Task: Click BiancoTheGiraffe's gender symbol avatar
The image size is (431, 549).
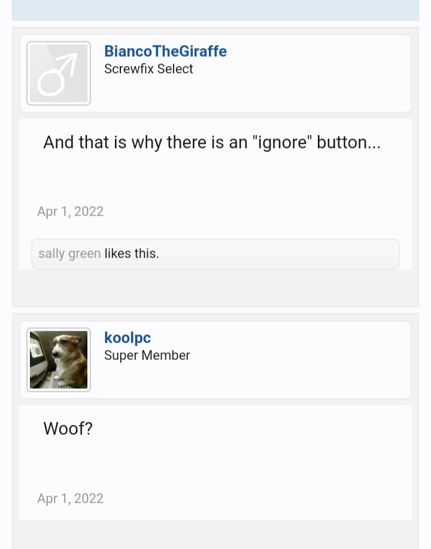Action: [58, 73]
